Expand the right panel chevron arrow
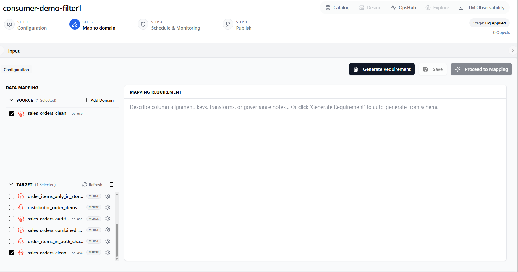The height and width of the screenshot is (272, 518). point(513,50)
